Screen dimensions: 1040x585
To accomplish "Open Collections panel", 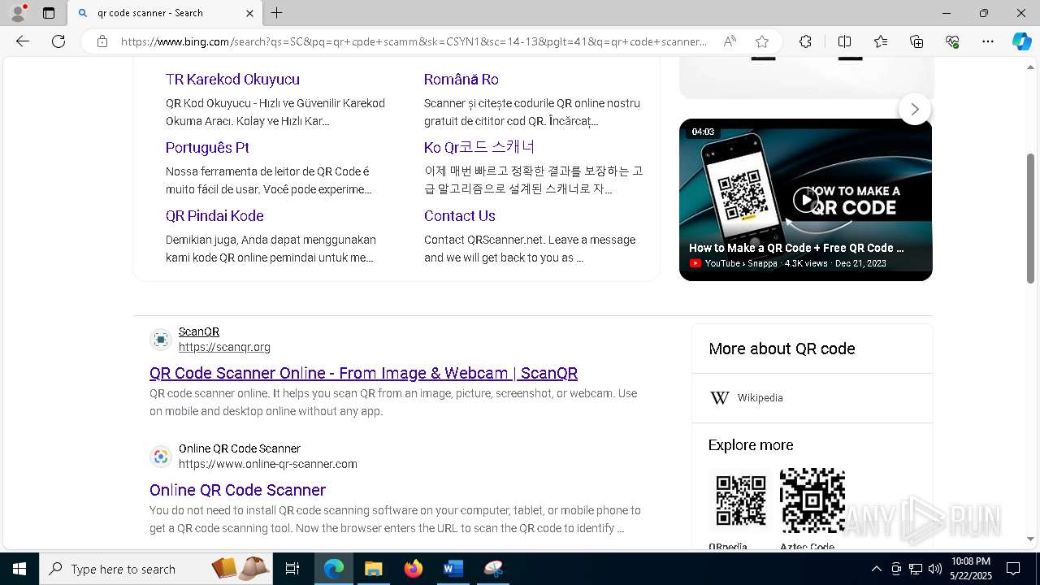I will [916, 41].
